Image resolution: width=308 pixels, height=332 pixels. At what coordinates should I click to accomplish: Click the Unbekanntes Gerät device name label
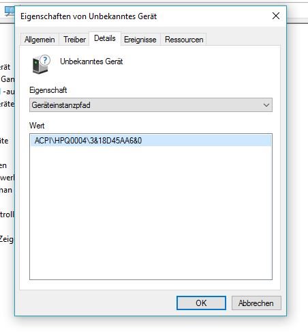[x=91, y=61]
